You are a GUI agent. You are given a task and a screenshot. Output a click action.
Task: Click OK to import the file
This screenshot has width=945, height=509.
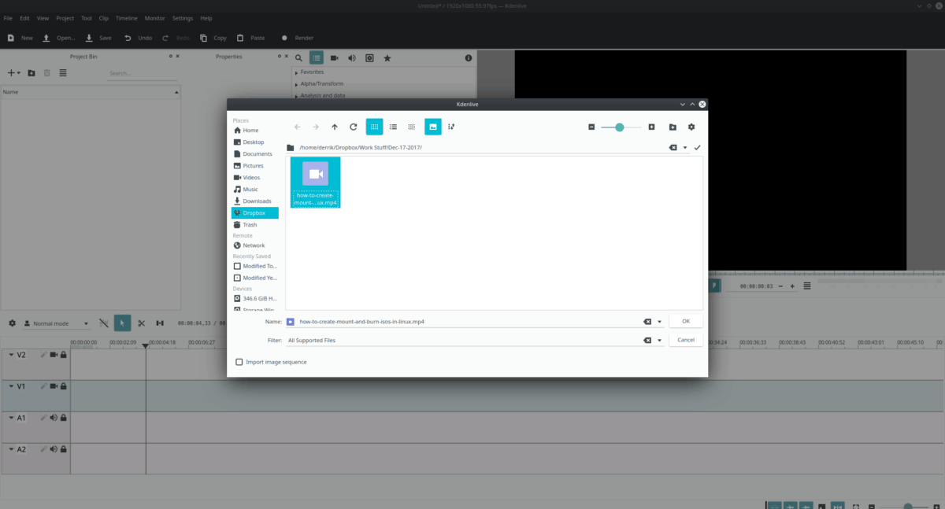tap(686, 321)
